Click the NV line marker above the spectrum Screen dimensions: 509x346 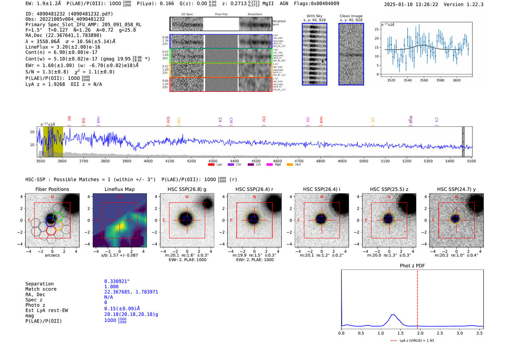point(69,121)
